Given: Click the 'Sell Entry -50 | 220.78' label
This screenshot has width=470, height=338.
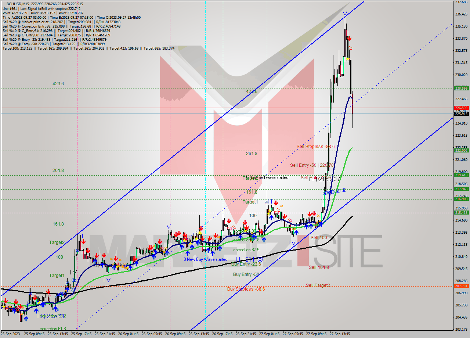Looking at the screenshot, I should 312,165.
